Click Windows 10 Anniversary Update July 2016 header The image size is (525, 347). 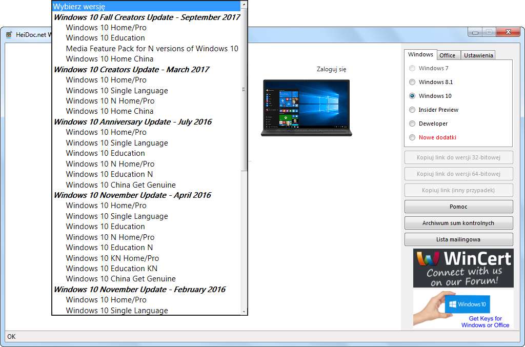146,122
